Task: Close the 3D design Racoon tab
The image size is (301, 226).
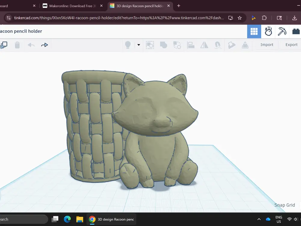Action: coord(169,6)
